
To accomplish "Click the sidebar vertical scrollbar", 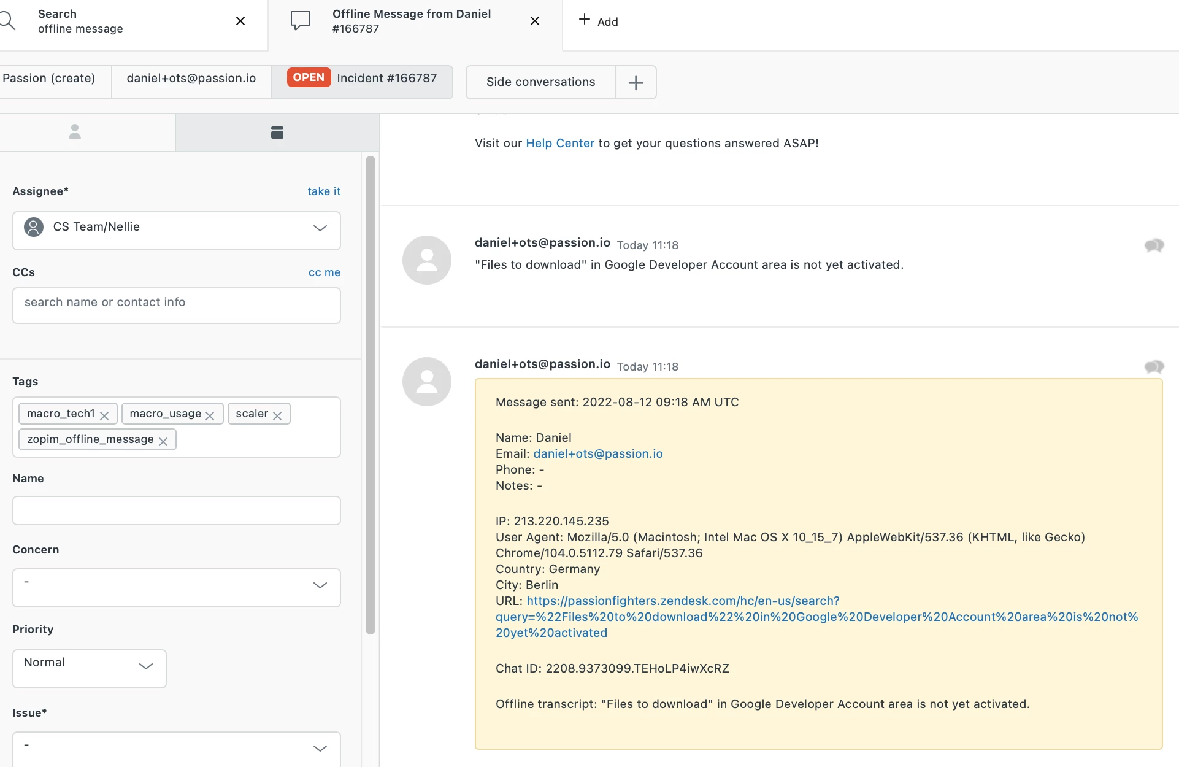I will (370, 394).
